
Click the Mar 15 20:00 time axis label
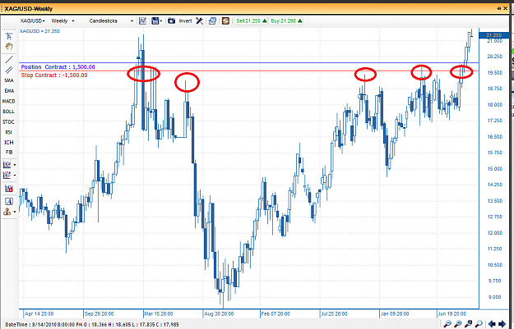159,314
